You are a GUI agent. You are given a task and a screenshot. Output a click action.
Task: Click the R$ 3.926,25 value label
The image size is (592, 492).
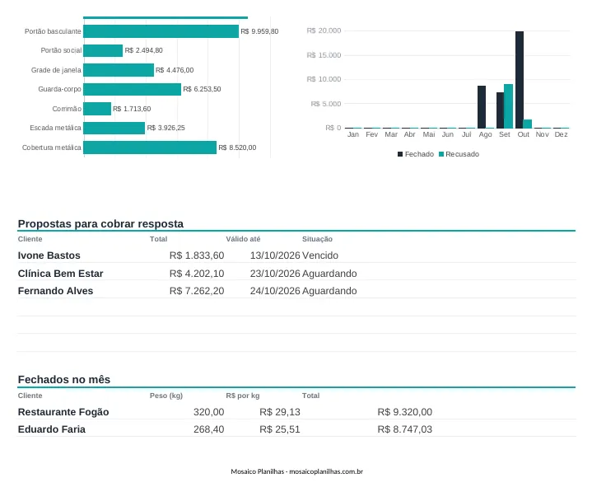click(x=165, y=128)
